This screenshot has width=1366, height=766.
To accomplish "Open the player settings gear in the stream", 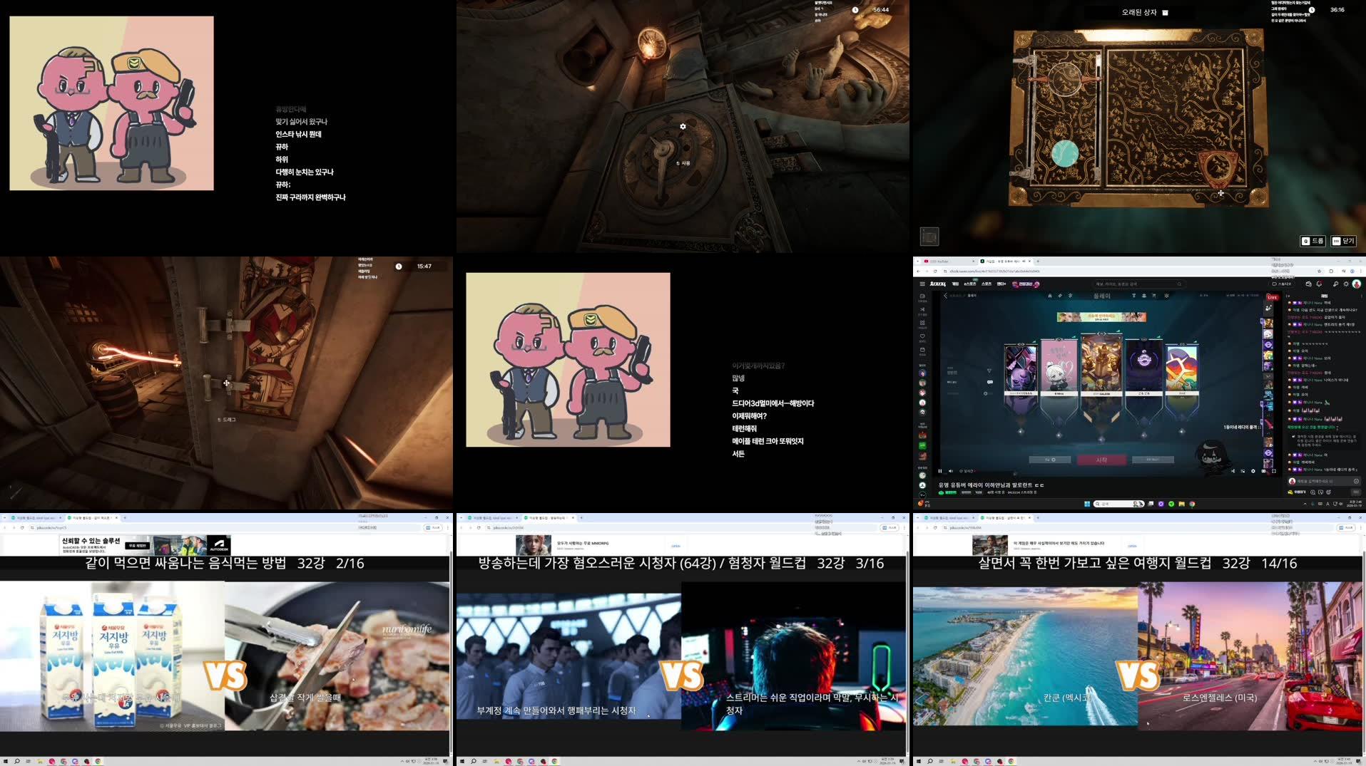I will click(1253, 471).
